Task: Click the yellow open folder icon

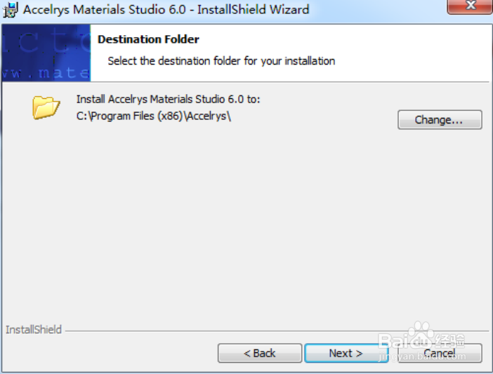Action: click(46, 108)
